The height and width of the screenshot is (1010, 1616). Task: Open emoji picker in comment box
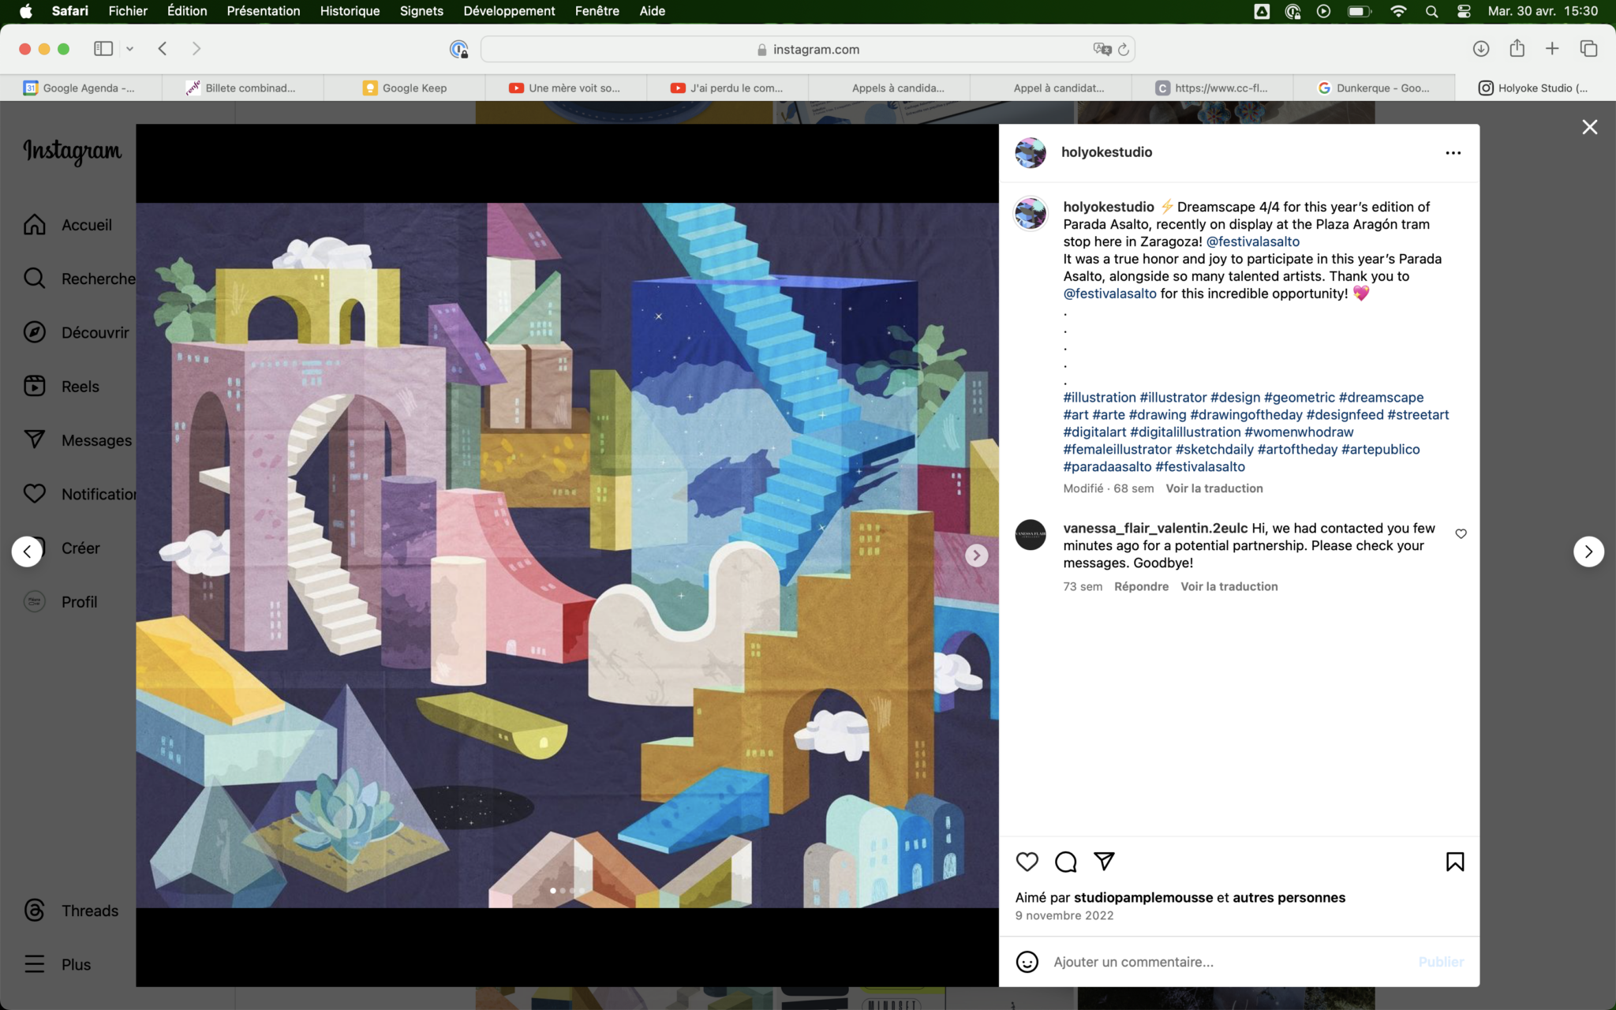coord(1027,962)
